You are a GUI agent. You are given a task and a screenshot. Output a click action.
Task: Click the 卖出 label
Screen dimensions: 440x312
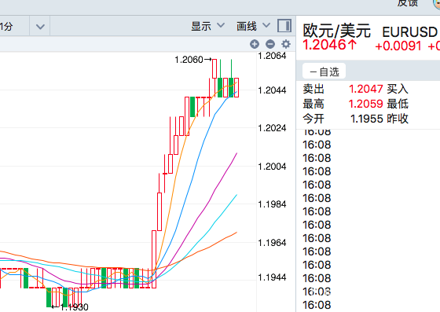313,90
